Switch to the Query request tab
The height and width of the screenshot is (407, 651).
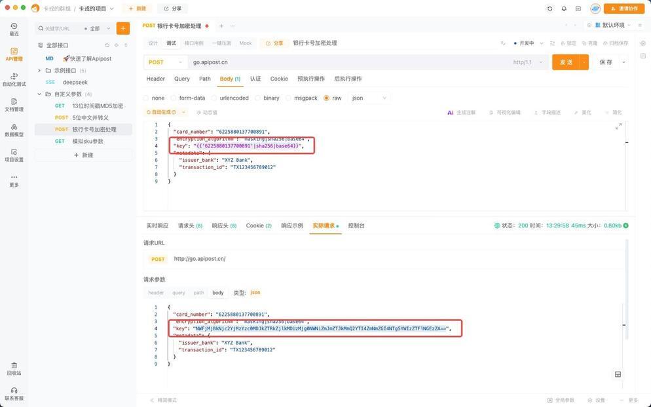pyautogui.click(x=182, y=79)
